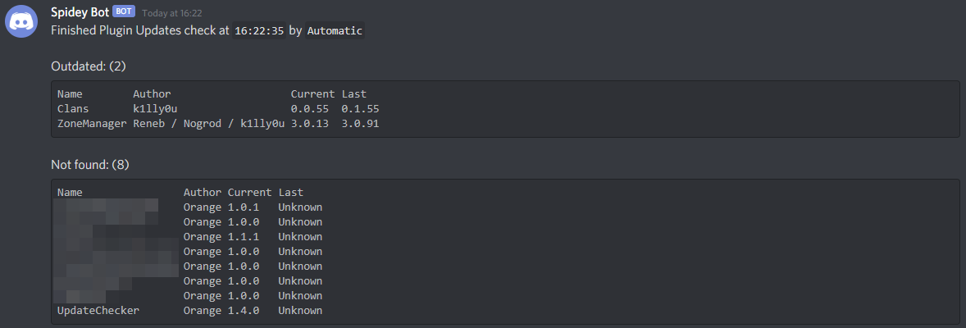Click the "Not found: (8)" heading
Image resolution: width=966 pixels, height=328 pixels.
[90, 165]
